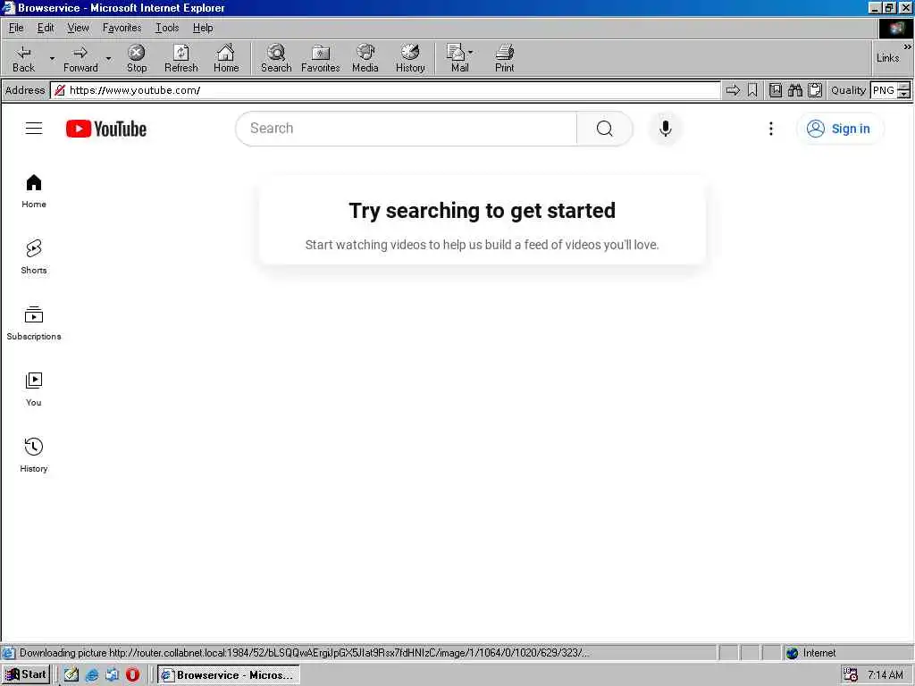
Task: Open Subscriptions in YouTube sidebar
Action: tap(34, 323)
